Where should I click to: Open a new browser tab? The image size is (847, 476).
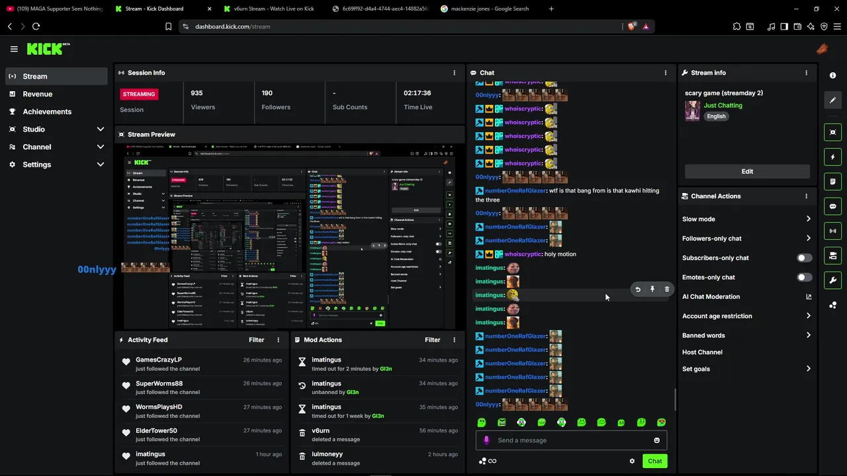tap(551, 9)
